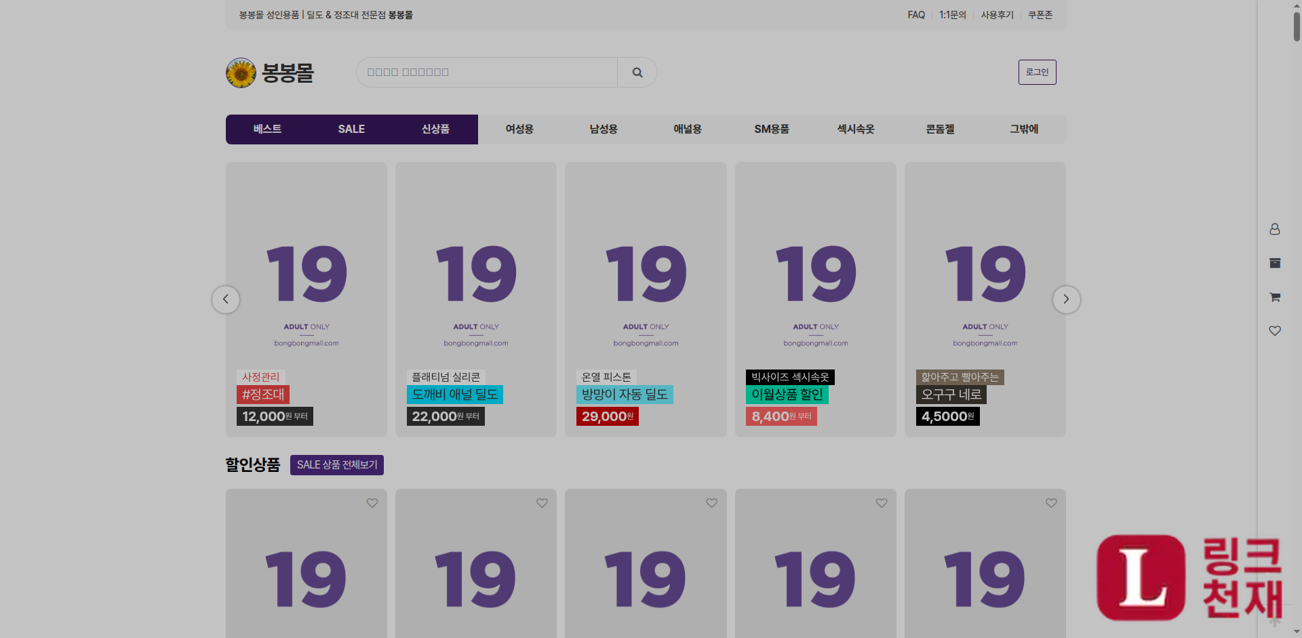Click the sunflower 봉봉몰 logo
Viewport: 1302px width, 638px height.
[270, 73]
